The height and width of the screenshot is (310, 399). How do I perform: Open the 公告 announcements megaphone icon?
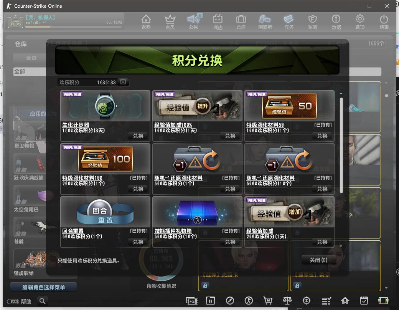(194, 22)
